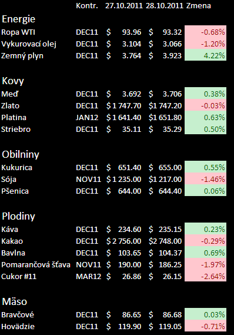Click the Sója -1.46% change cell
The width and height of the screenshot is (234, 335).
coord(205,179)
